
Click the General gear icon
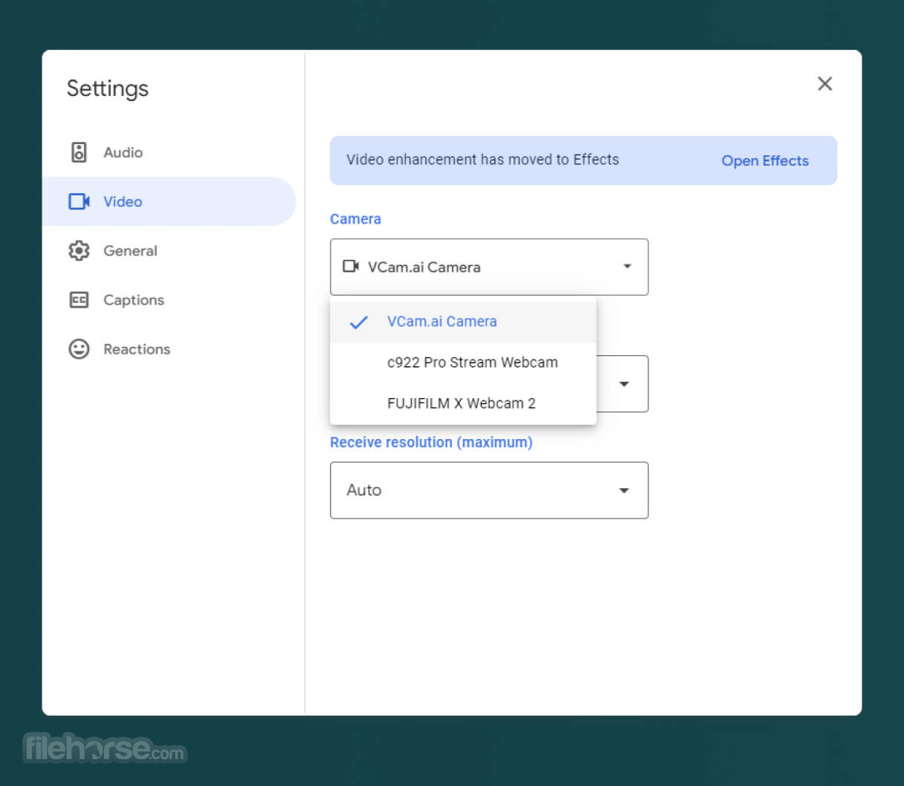tap(79, 250)
